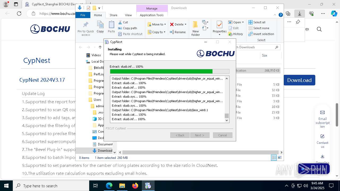Screen dimensions: 340x191
Task: Click the Copy icon in the ribbon
Action: coord(100,27)
